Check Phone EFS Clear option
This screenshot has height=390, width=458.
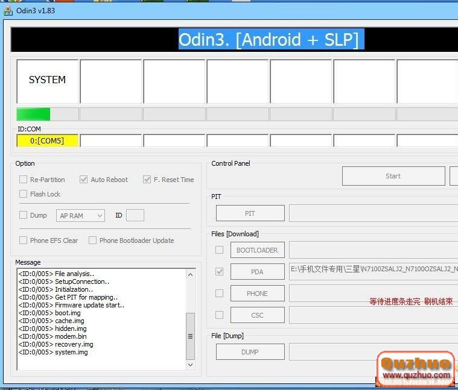click(24, 241)
